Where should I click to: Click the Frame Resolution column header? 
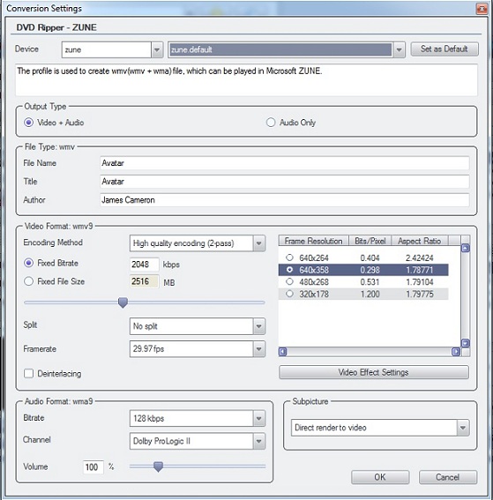tap(313, 241)
